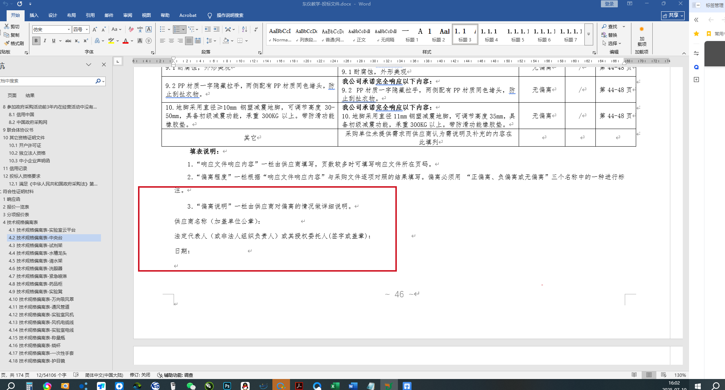Center the paragraph text
Screen dimensions: 725x390
[171, 41]
